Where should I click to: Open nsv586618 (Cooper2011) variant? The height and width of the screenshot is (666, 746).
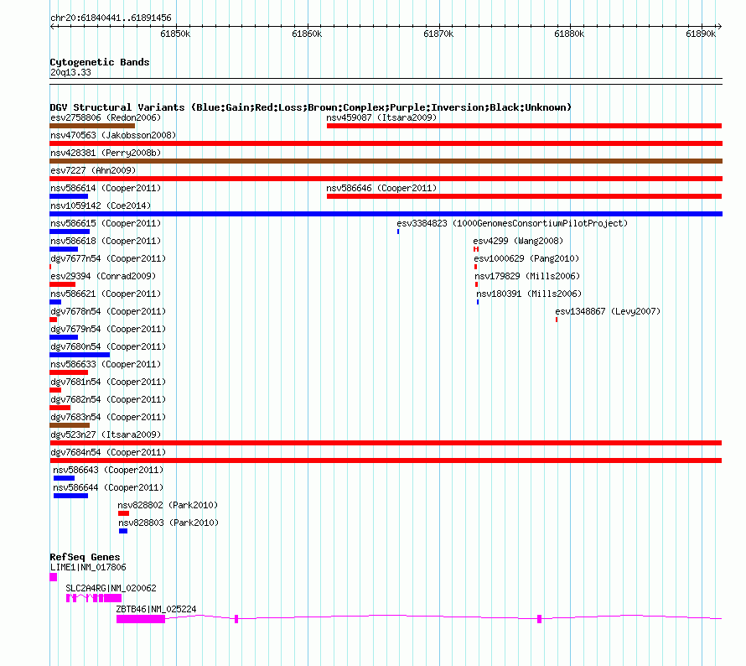pos(106,241)
